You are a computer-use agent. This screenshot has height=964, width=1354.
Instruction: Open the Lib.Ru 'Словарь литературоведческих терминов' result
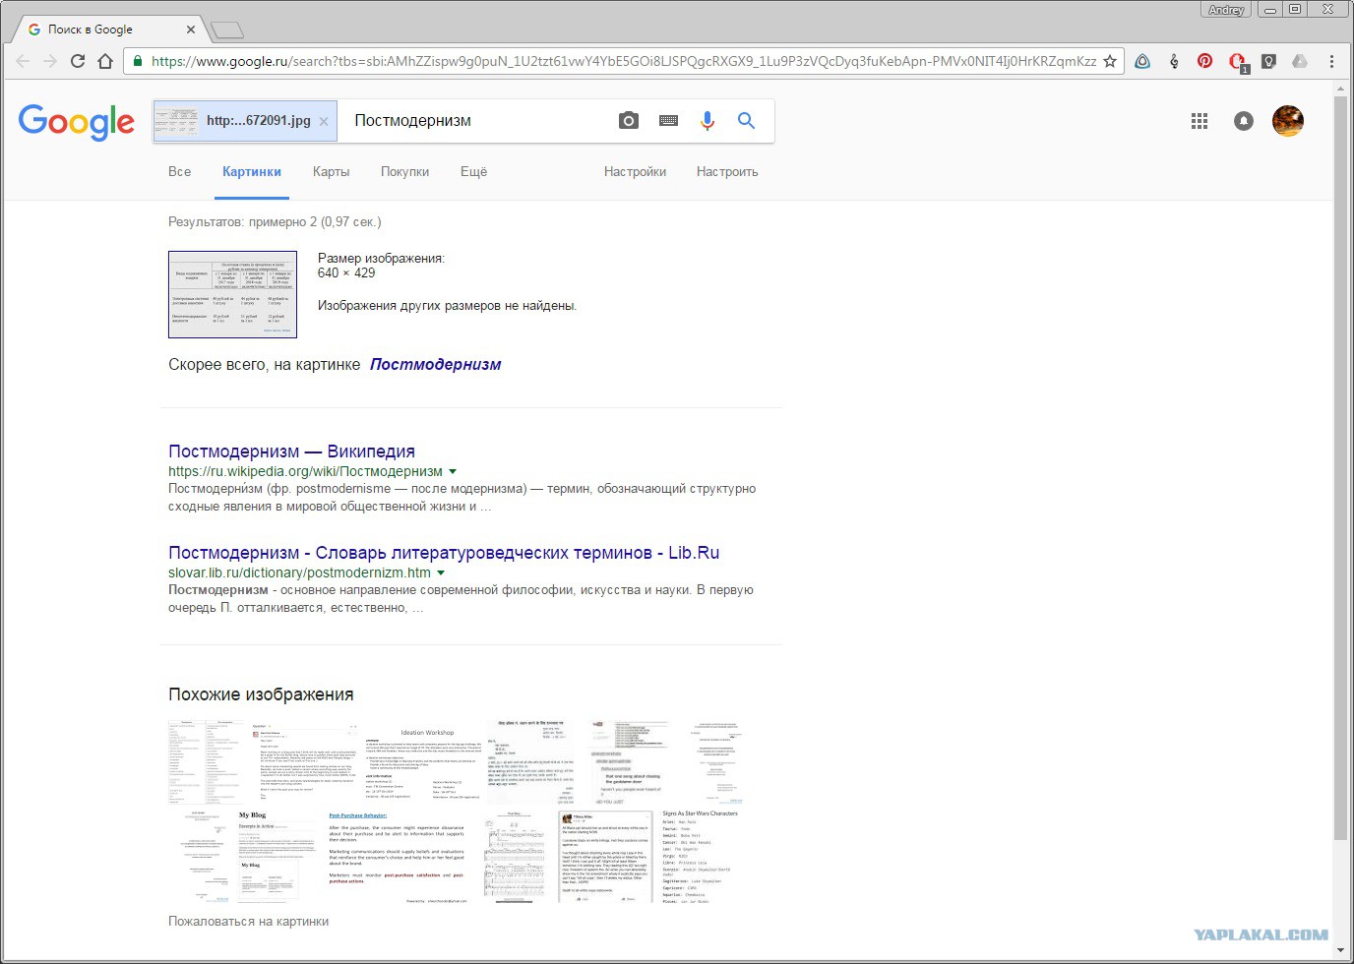coord(444,553)
